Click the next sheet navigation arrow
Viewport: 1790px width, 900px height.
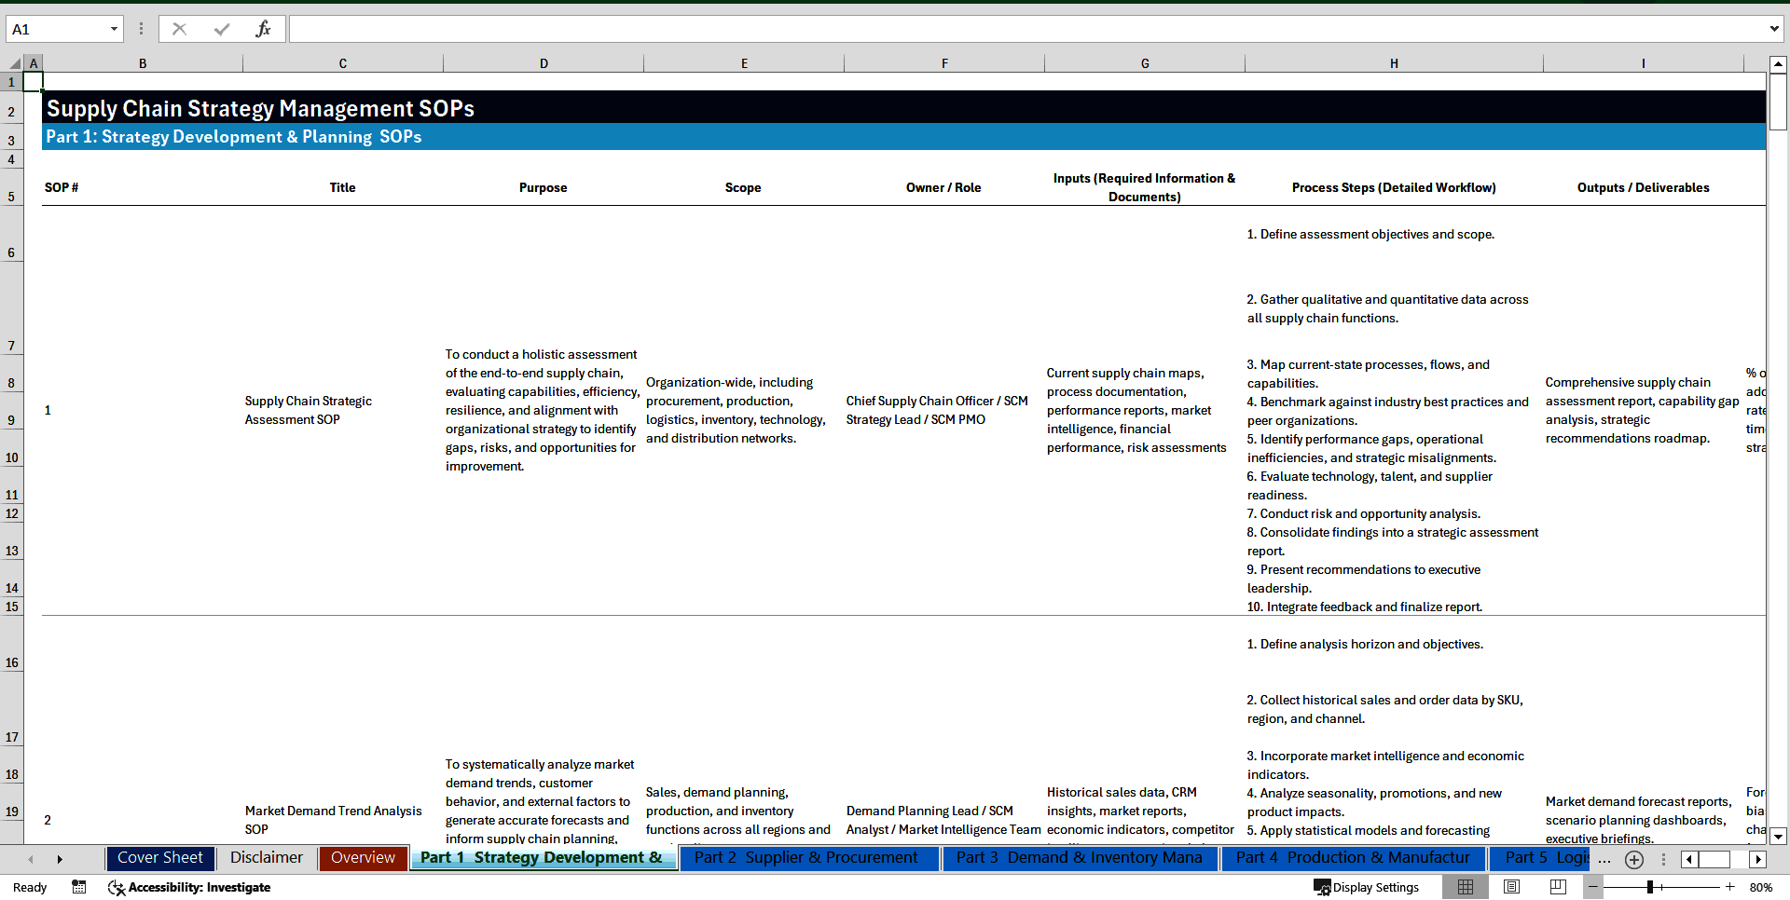point(60,859)
